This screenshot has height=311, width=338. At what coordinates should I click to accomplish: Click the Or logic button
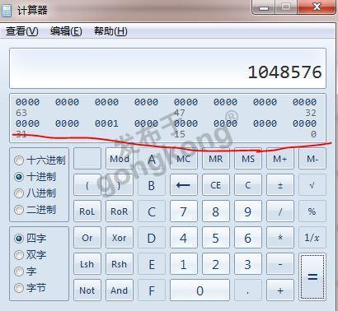[87, 238]
